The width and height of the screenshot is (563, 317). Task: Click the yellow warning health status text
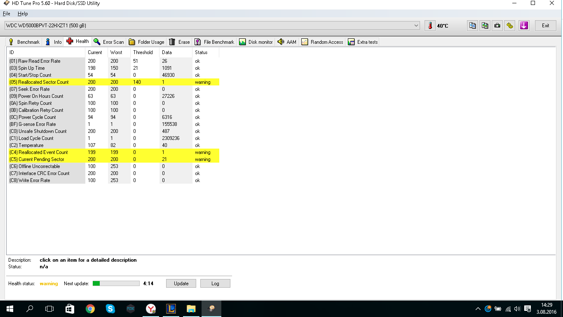(49, 284)
